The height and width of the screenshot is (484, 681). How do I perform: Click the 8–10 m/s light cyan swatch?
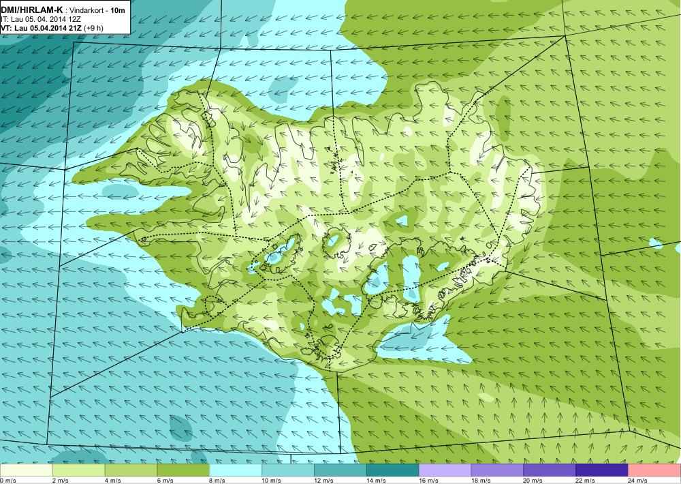click(x=236, y=470)
